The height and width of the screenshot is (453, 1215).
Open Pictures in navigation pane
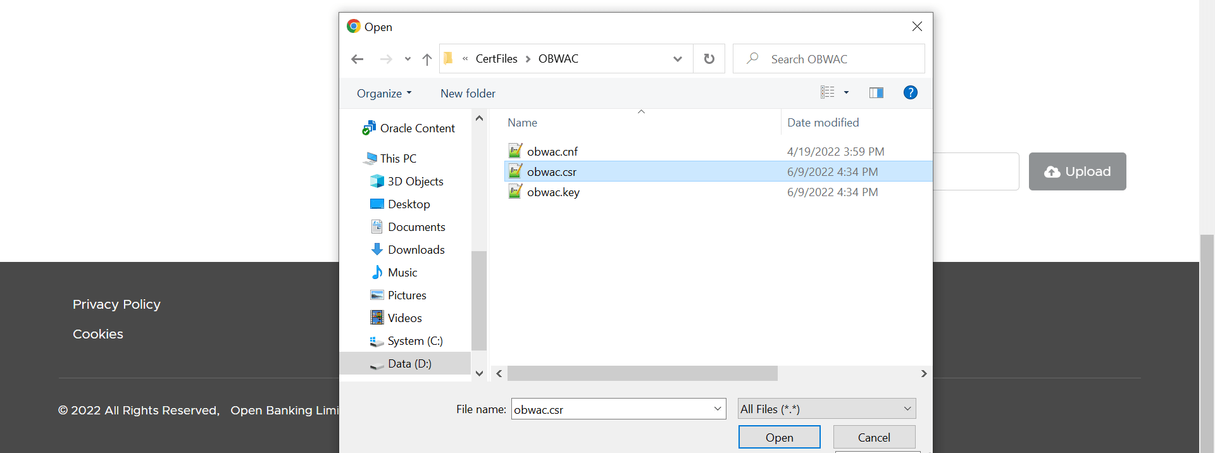(x=407, y=295)
